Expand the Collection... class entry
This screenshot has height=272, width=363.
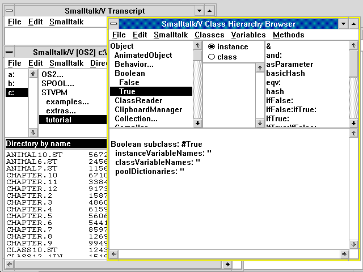(136, 118)
